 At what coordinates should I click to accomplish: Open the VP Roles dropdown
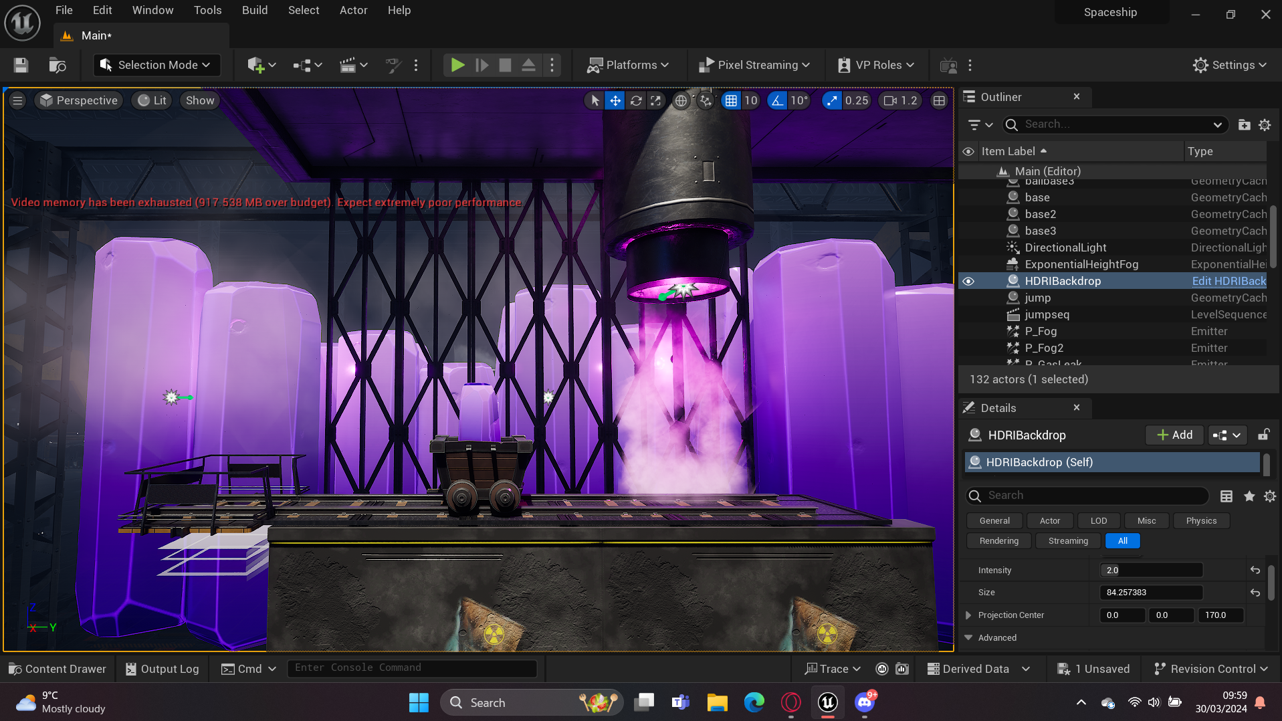[875, 65]
